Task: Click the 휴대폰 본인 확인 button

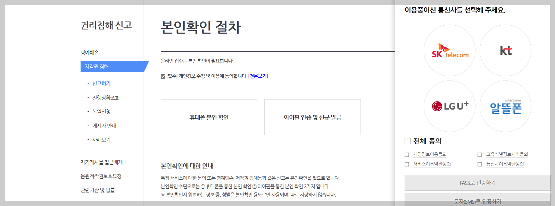Action: click(209, 117)
